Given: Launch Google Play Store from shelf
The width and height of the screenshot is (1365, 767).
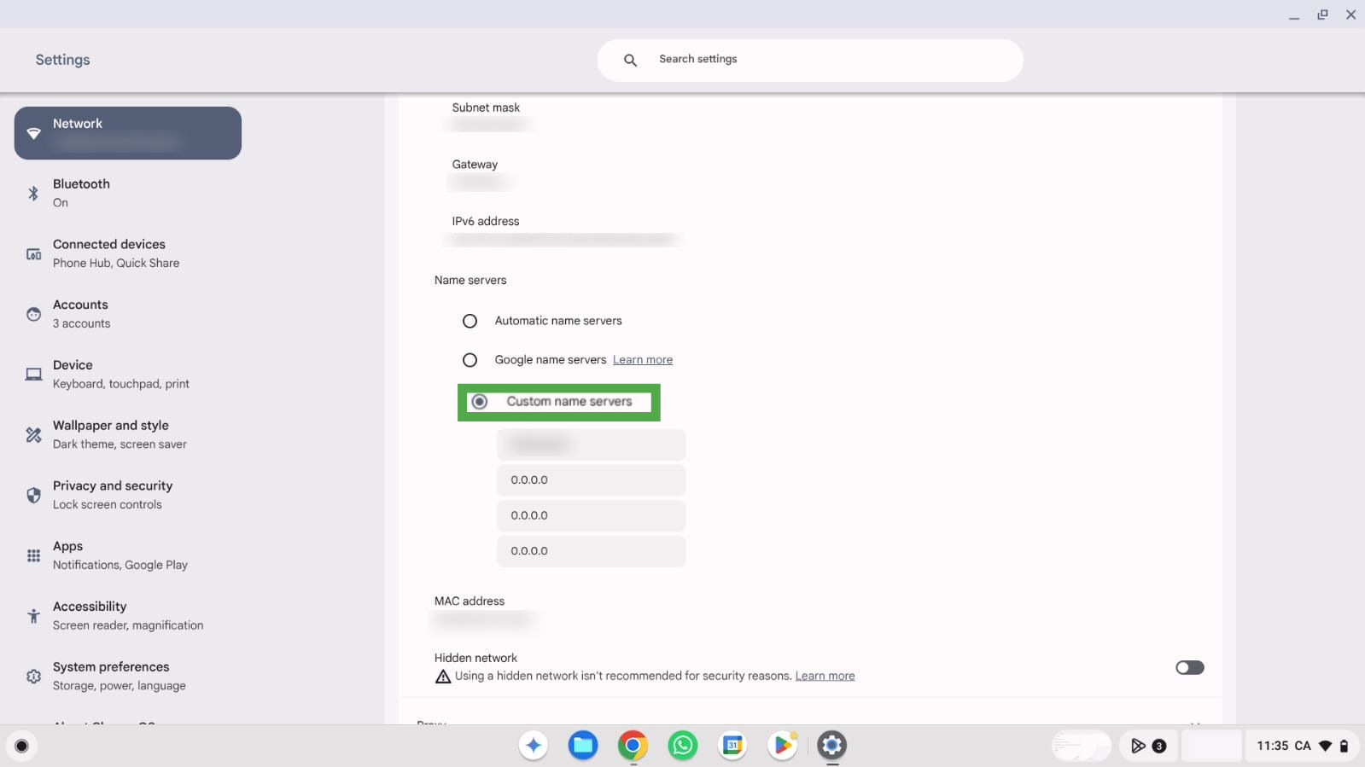Looking at the screenshot, I should click(x=782, y=746).
